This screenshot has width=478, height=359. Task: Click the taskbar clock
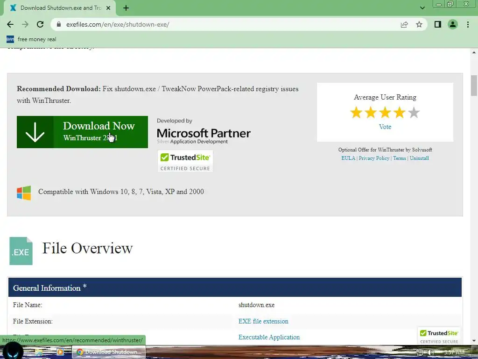[x=454, y=352]
